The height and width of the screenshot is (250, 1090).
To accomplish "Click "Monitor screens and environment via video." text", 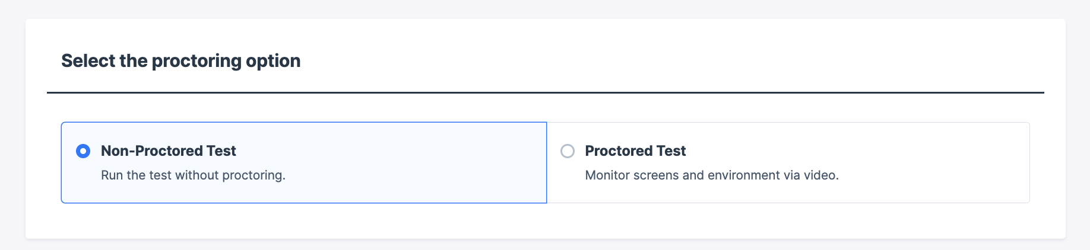I will [x=711, y=175].
